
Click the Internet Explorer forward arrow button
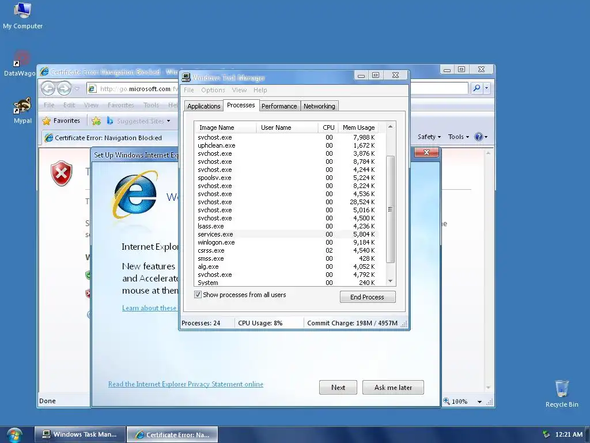tap(64, 88)
